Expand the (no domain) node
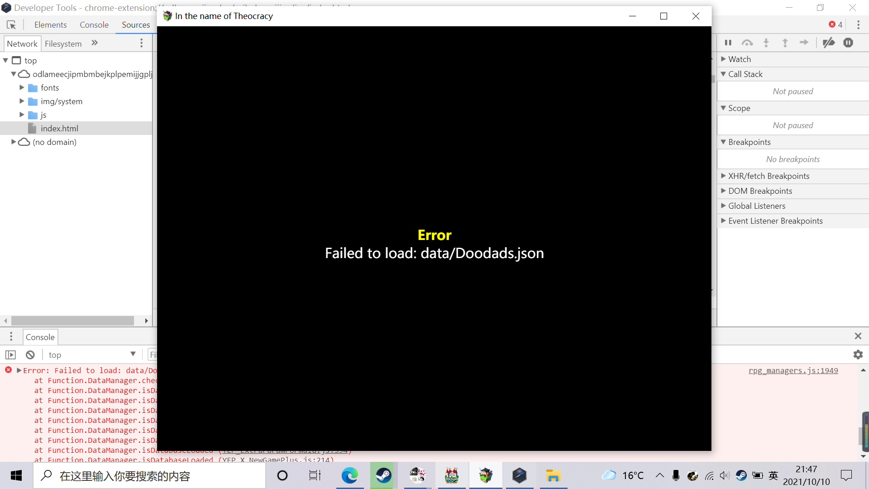The image size is (869, 489). 14,142
